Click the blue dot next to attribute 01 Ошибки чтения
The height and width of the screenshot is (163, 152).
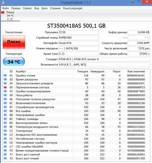[x=5, y=75]
